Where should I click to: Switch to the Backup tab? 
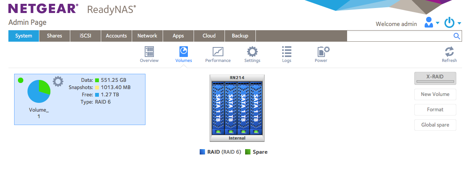click(x=240, y=36)
